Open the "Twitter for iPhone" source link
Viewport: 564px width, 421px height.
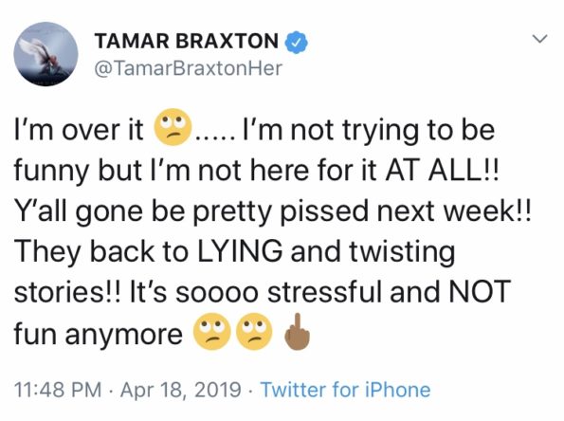coord(345,390)
